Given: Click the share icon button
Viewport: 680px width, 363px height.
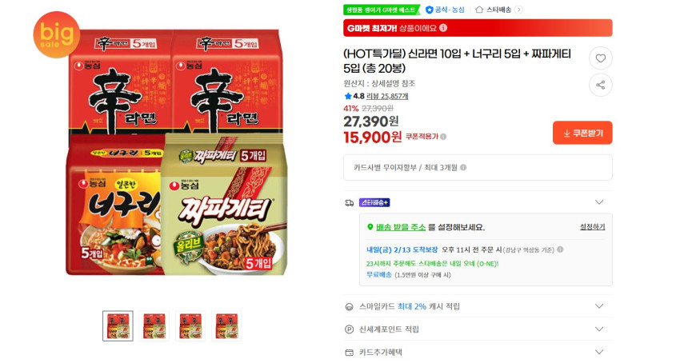Looking at the screenshot, I should [x=600, y=85].
